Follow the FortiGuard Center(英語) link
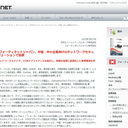The width and height of the screenshot is (128, 128). [x=86, y=3]
